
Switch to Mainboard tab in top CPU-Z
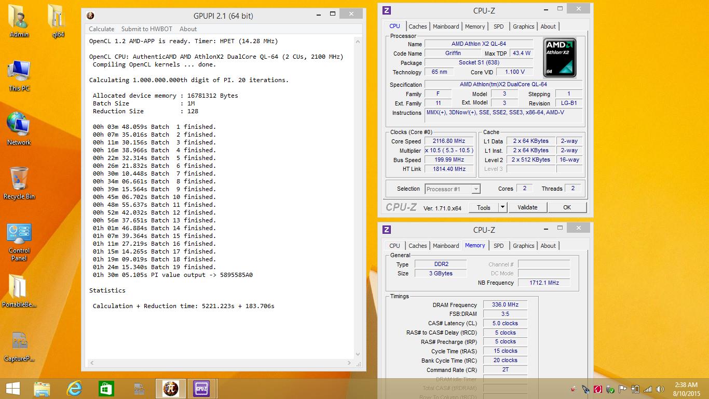[446, 26]
